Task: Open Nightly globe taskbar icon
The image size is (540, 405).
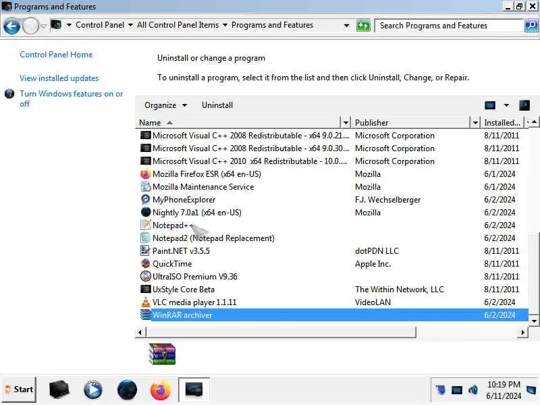Action: (127, 390)
